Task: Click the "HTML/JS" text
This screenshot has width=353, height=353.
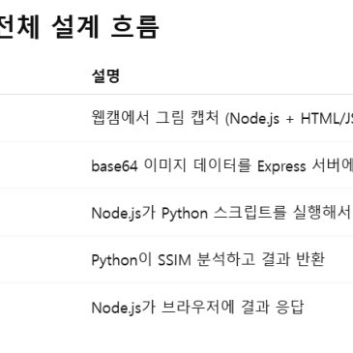Action: 327,119
